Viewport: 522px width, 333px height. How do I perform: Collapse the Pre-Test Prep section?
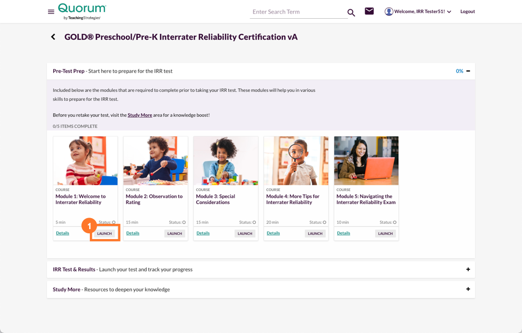(x=468, y=70)
